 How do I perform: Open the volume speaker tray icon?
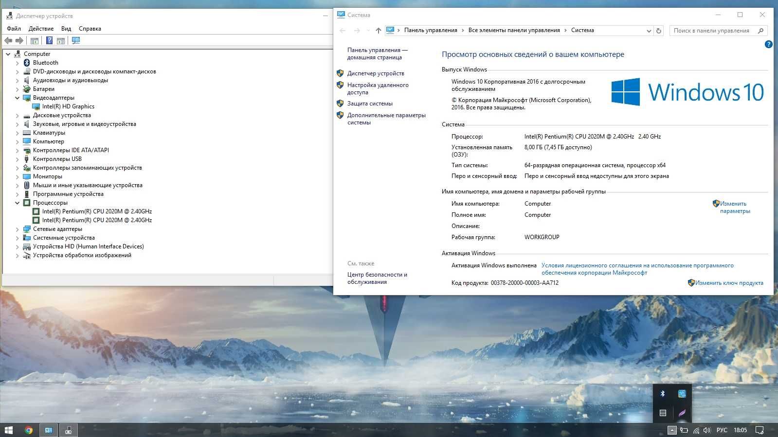click(707, 430)
